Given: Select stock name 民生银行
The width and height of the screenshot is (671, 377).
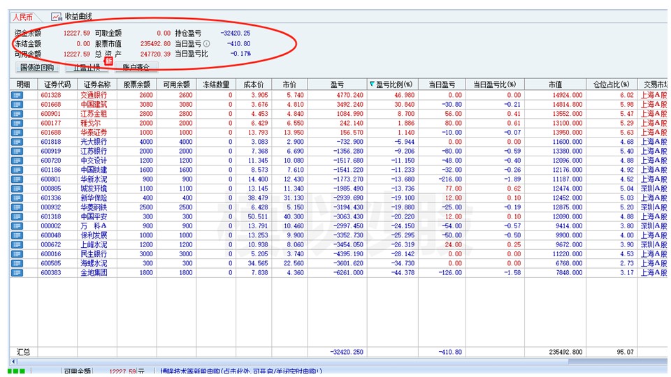Looking at the screenshot, I should coord(94,254).
